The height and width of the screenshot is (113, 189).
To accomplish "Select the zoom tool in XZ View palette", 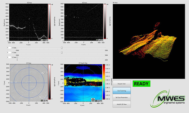I will [100, 40].
